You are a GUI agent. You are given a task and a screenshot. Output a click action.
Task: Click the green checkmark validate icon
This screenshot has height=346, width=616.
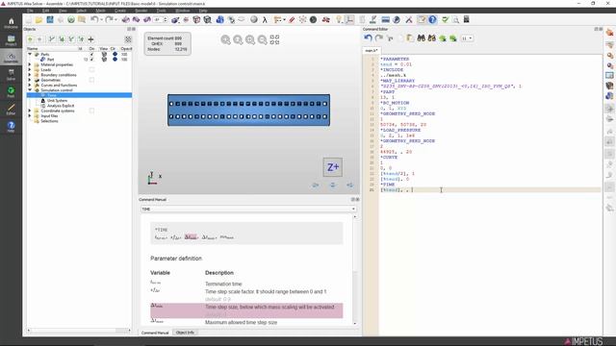click(445, 19)
